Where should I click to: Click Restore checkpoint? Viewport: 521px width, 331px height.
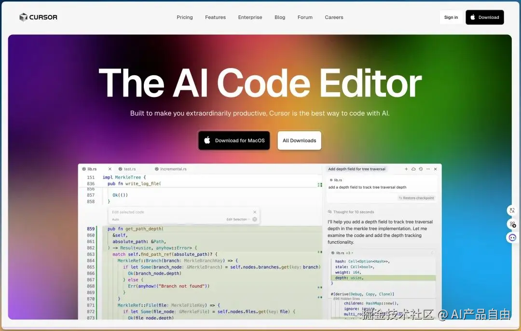416,198
